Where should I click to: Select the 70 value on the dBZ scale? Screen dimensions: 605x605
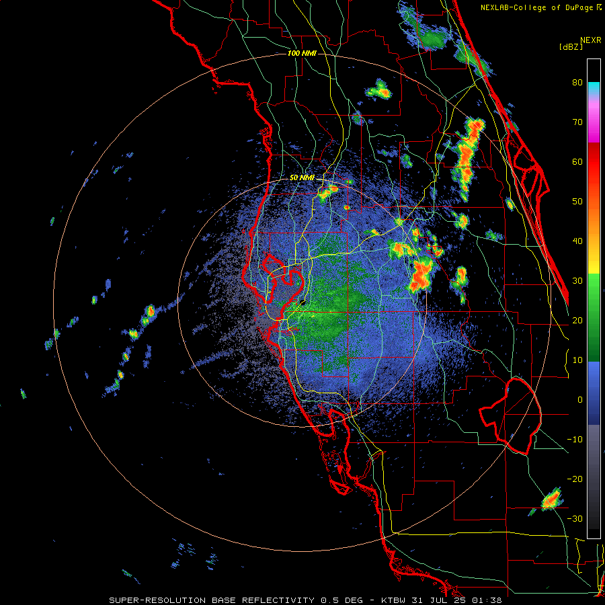coord(577,122)
